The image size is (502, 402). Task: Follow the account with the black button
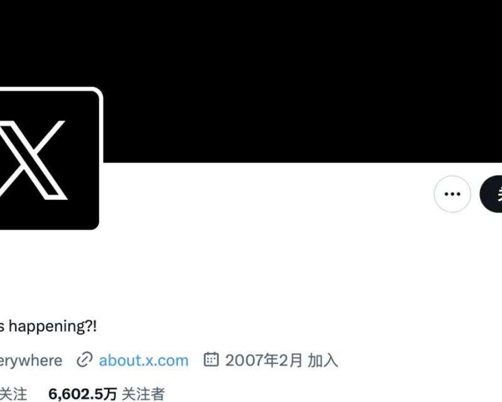[491, 193]
